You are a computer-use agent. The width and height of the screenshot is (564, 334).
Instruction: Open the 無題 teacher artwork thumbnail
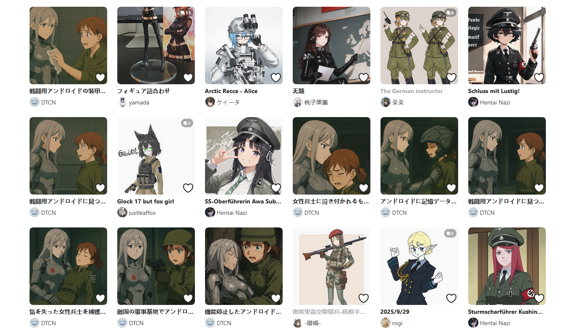tap(332, 45)
